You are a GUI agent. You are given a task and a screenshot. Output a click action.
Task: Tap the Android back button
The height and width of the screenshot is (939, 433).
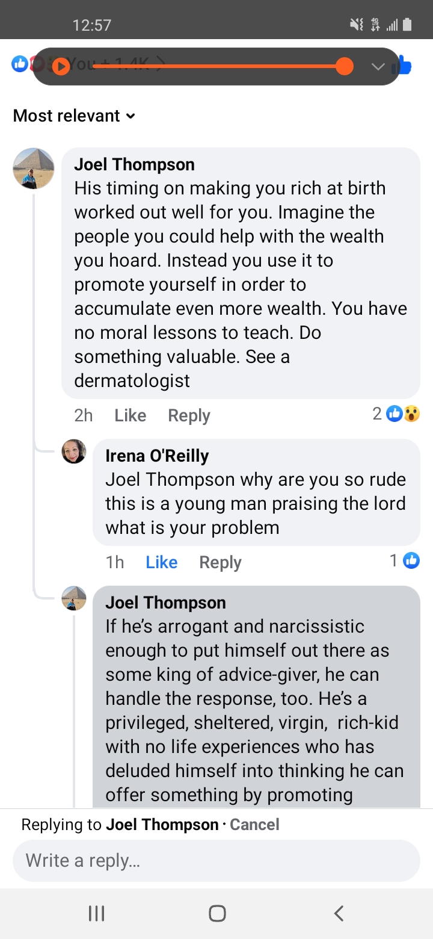339,914
